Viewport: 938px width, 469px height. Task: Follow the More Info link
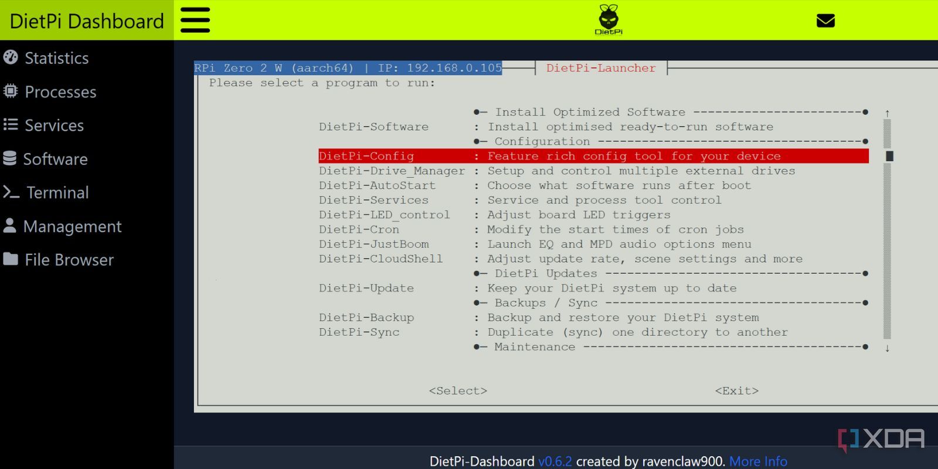758,461
